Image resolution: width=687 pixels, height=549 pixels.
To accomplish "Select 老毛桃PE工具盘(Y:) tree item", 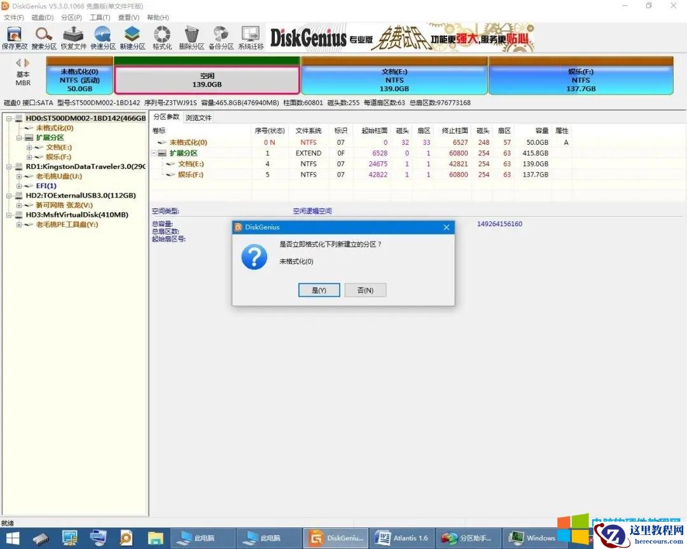I will coord(67,224).
